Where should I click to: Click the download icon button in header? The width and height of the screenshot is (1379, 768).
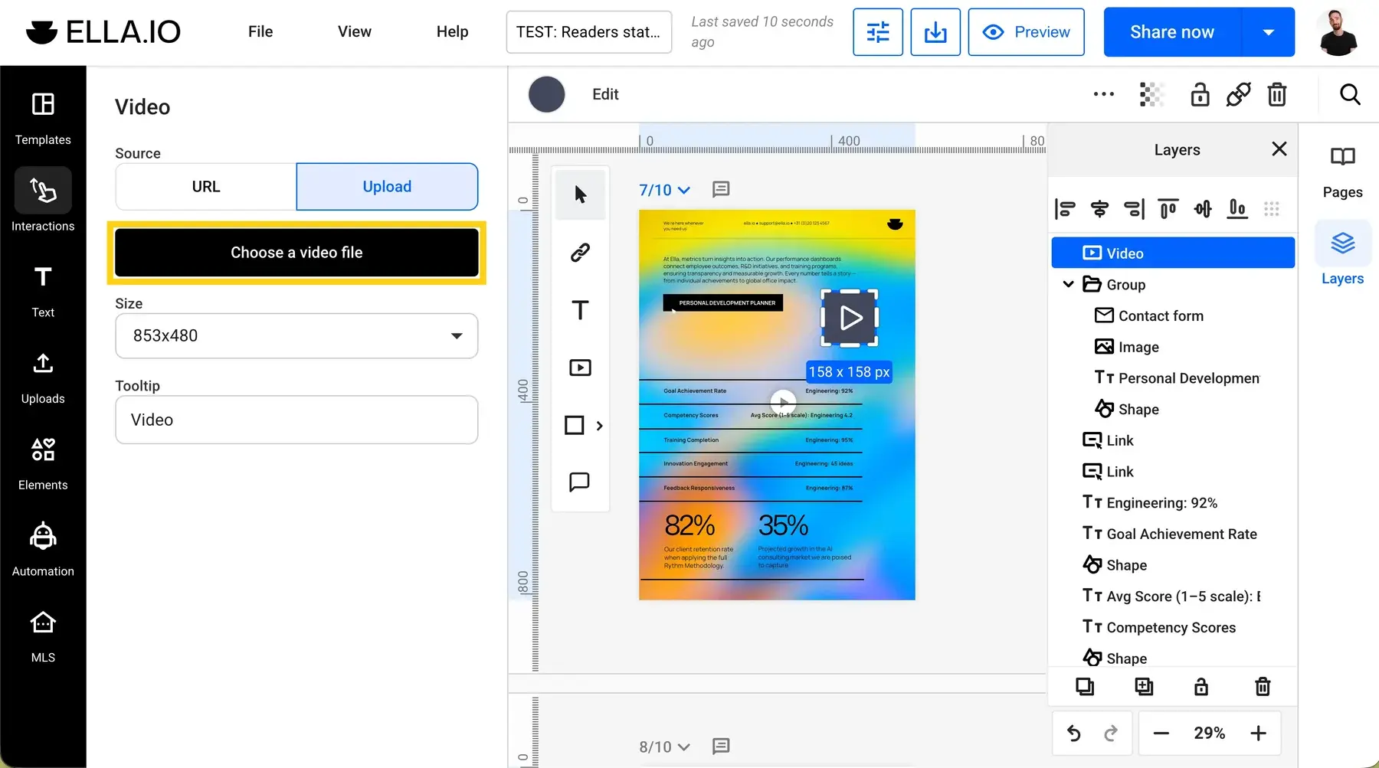(x=935, y=32)
